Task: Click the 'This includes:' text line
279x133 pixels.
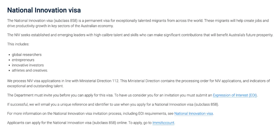Action: tap(18, 44)
